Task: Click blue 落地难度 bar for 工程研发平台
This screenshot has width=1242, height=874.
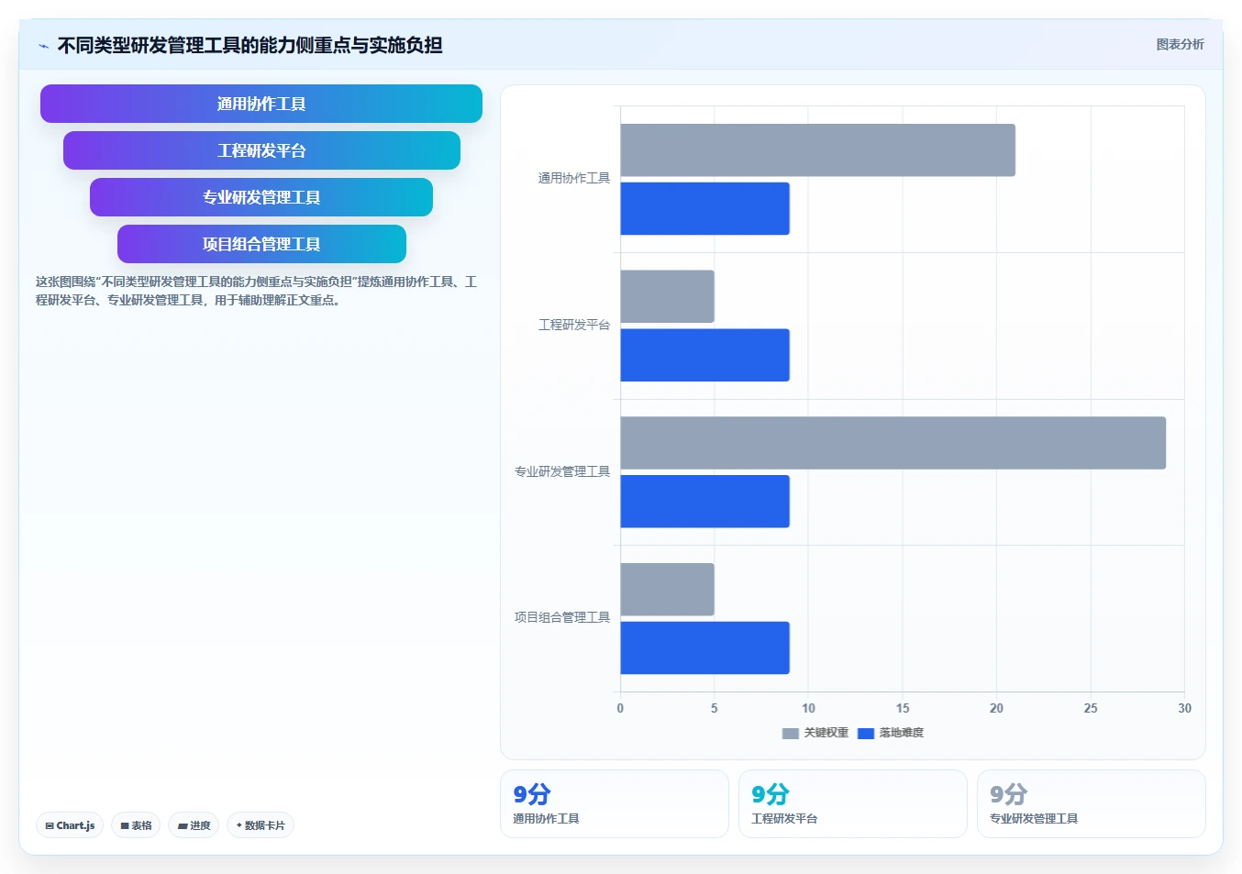Action: [705, 355]
